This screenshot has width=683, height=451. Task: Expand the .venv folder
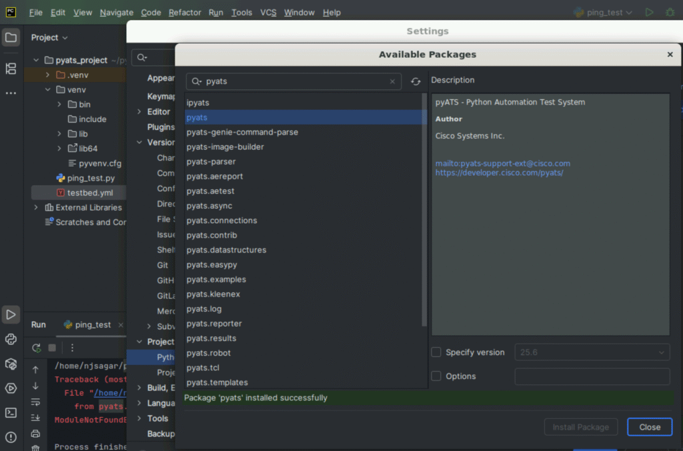48,75
